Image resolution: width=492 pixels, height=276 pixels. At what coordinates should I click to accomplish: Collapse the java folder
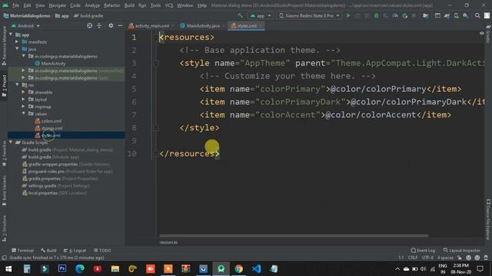pos(17,49)
